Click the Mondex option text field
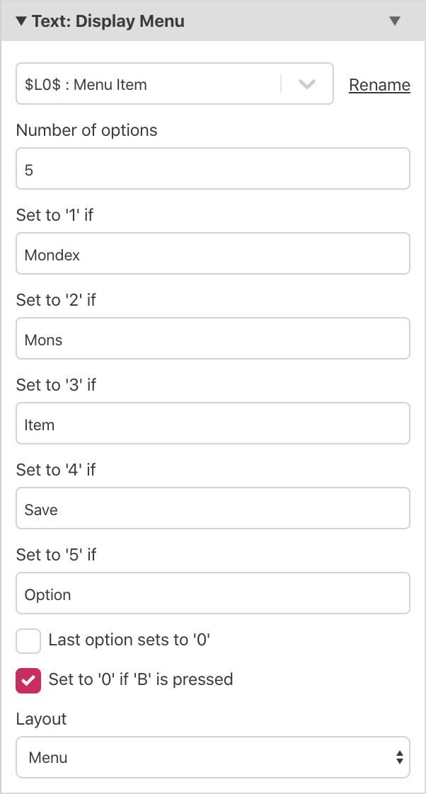426x794 pixels. [x=212, y=253]
